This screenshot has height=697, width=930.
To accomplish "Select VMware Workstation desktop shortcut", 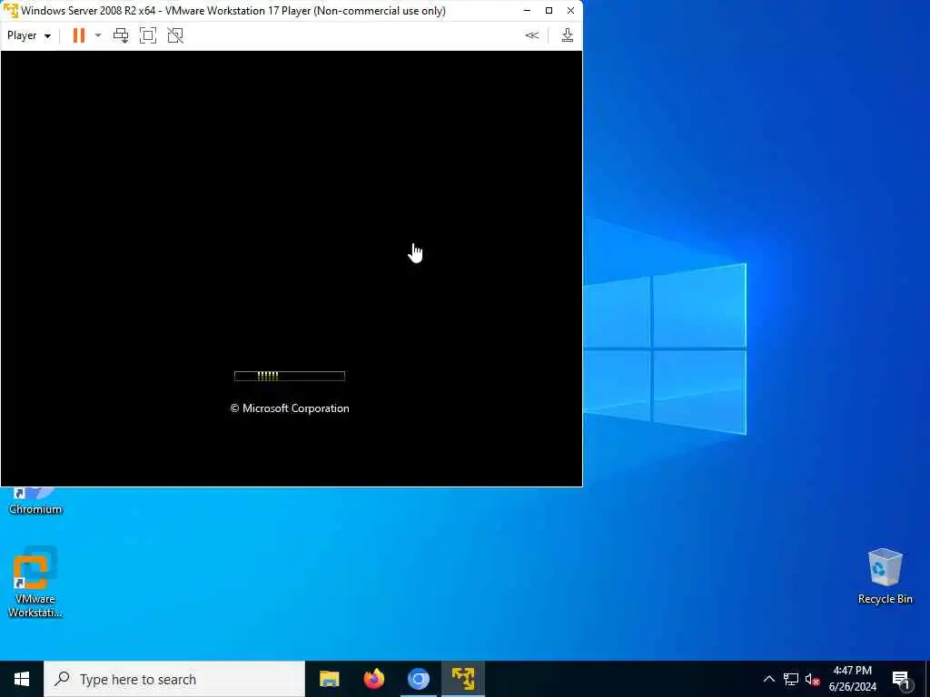I will (x=35, y=582).
